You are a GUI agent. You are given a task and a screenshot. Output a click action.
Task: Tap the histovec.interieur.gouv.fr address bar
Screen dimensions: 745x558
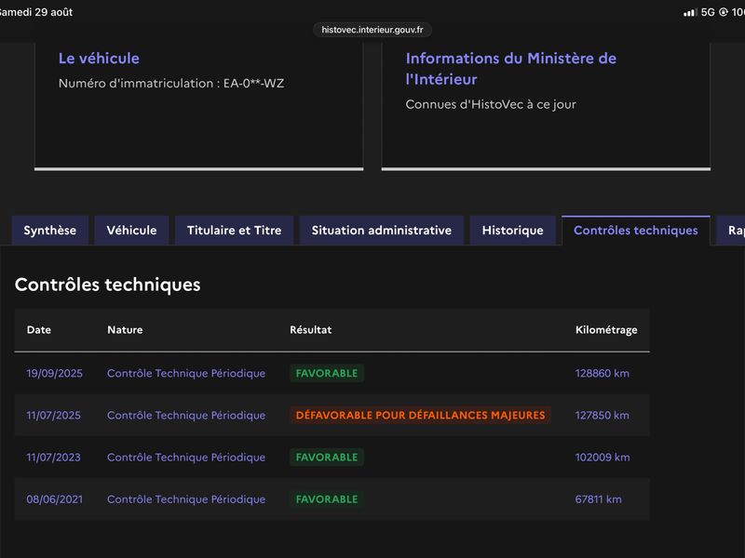[x=372, y=30]
